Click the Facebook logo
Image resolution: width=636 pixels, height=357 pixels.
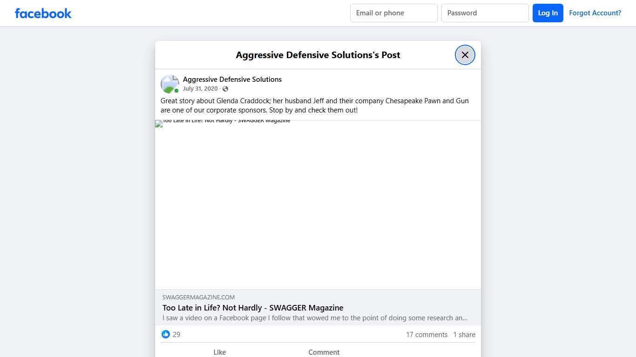(x=43, y=13)
